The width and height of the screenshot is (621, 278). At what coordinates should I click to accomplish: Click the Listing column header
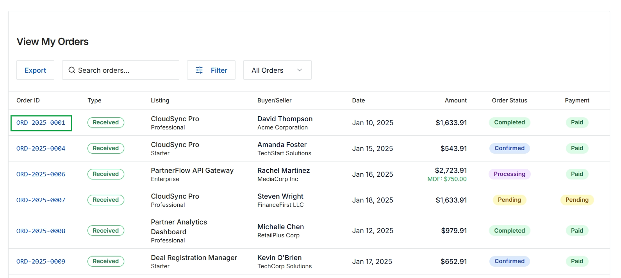click(160, 100)
